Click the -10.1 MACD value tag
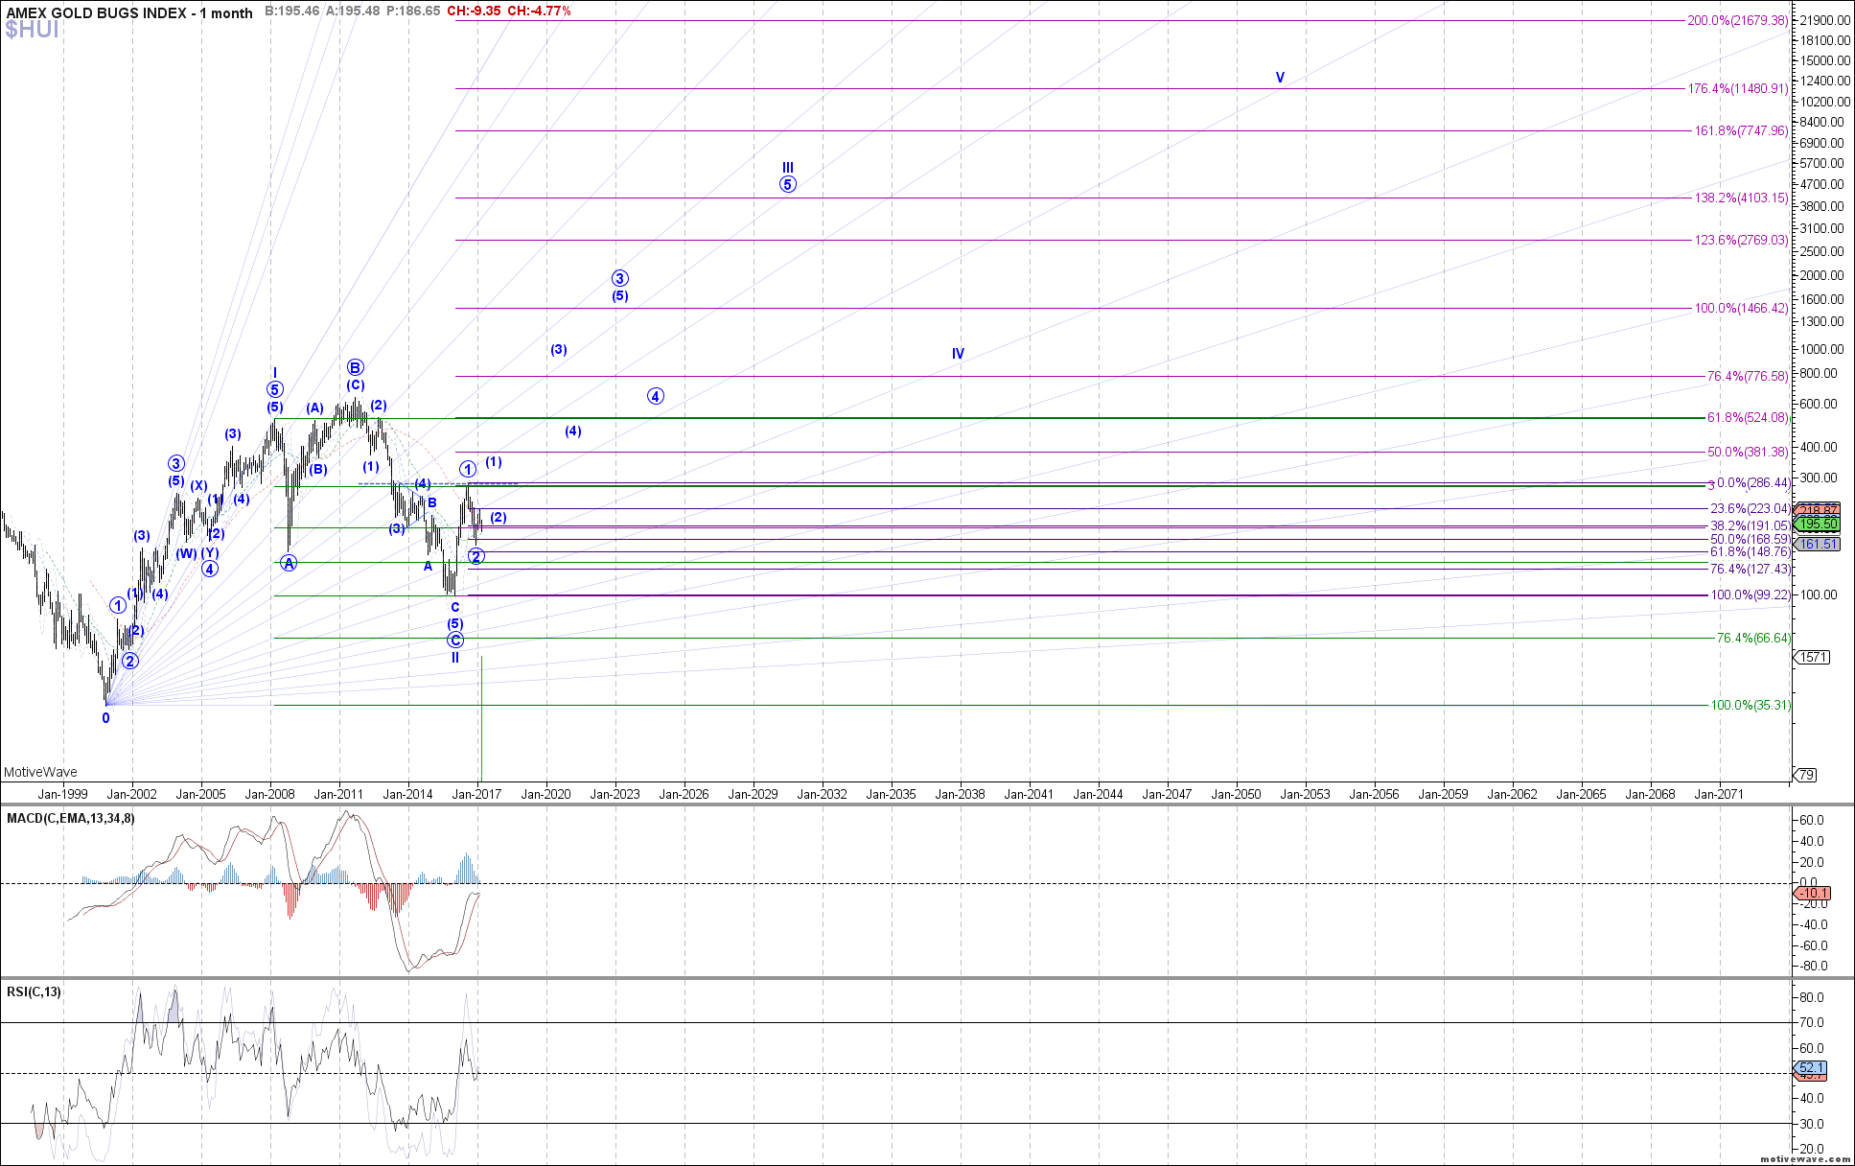This screenshot has height=1166, width=1855. (x=1812, y=893)
